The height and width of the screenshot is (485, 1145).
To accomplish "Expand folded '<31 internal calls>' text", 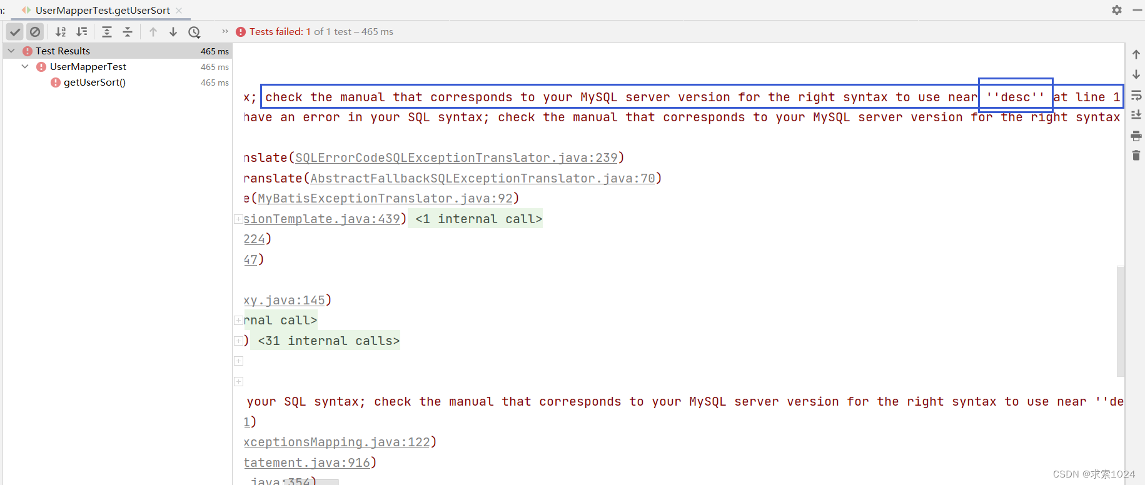I will click(328, 341).
